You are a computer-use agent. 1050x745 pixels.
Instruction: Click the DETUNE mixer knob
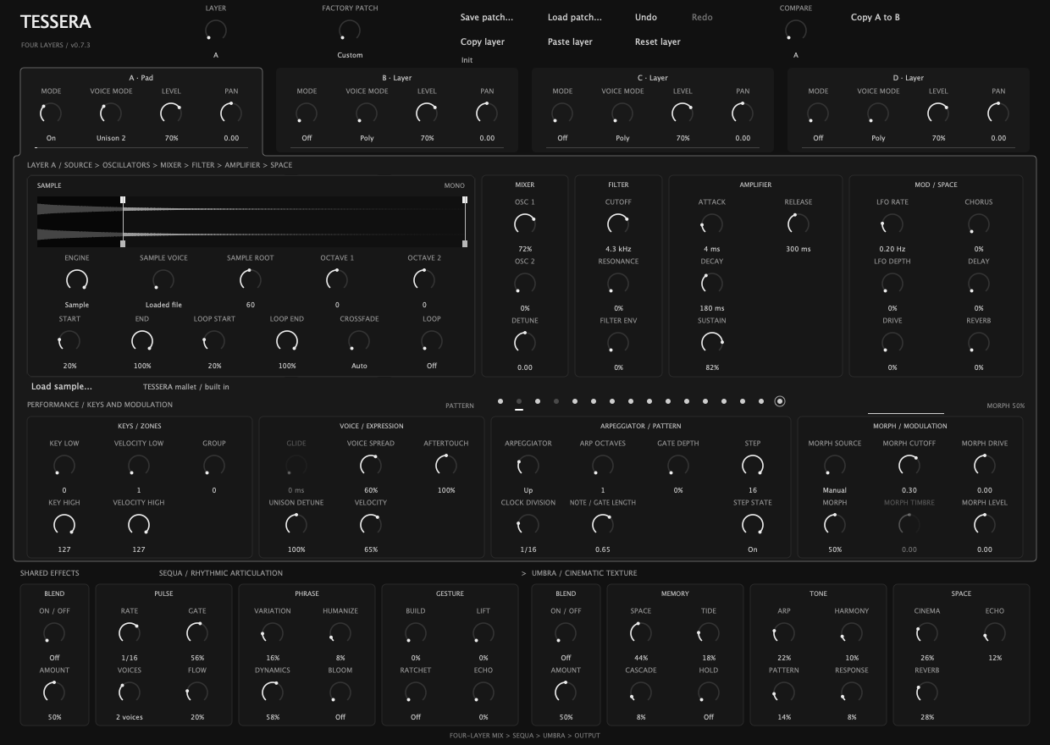tap(525, 343)
